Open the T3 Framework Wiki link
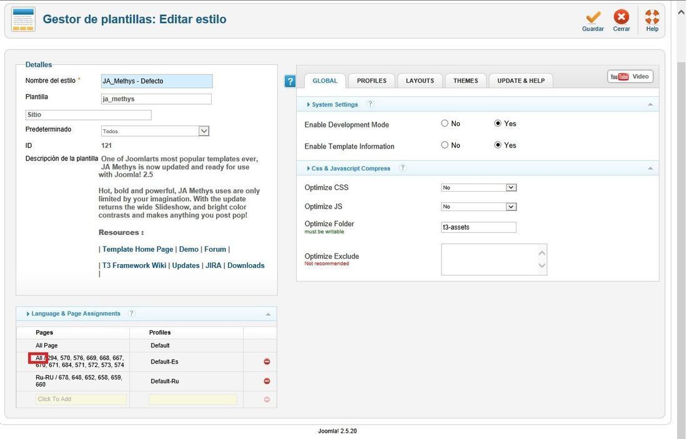 (x=134, y=265)
